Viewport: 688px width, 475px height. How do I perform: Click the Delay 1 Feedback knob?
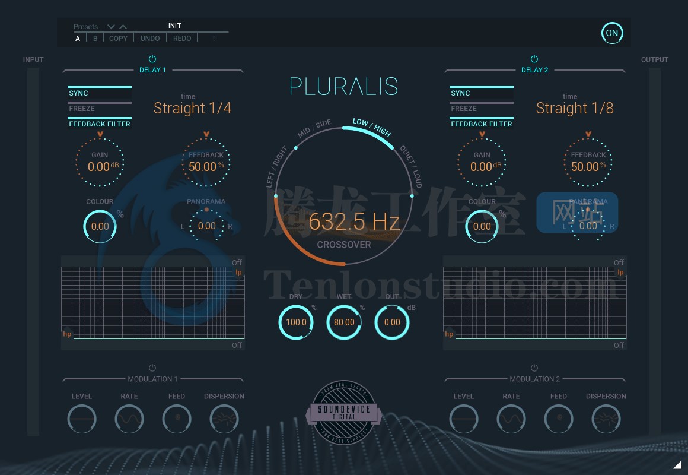206,162
